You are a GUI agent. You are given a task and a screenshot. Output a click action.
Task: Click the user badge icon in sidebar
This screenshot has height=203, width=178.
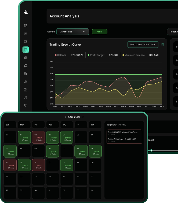[26, 97]
